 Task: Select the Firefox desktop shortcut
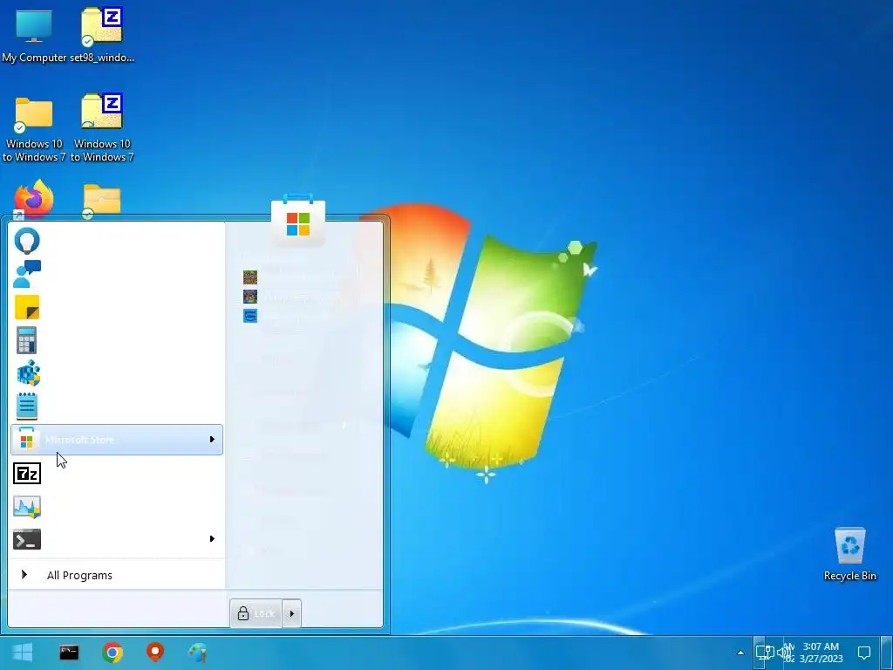click(x=34, y=200)
